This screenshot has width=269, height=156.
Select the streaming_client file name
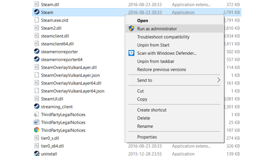click(57, 107)
